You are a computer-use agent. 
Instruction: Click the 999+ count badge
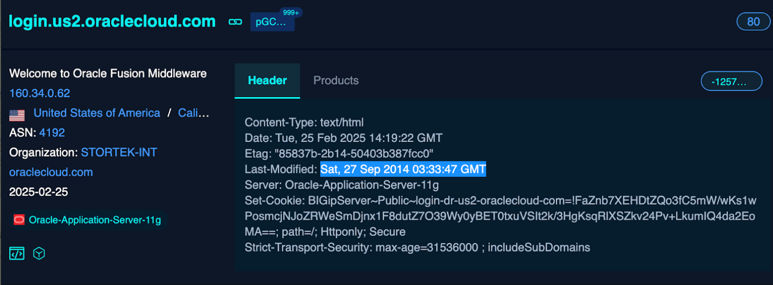click(x=291, y=13)
